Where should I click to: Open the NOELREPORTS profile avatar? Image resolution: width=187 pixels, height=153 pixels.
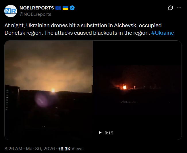pyautogui.click(x=11, y=11)
